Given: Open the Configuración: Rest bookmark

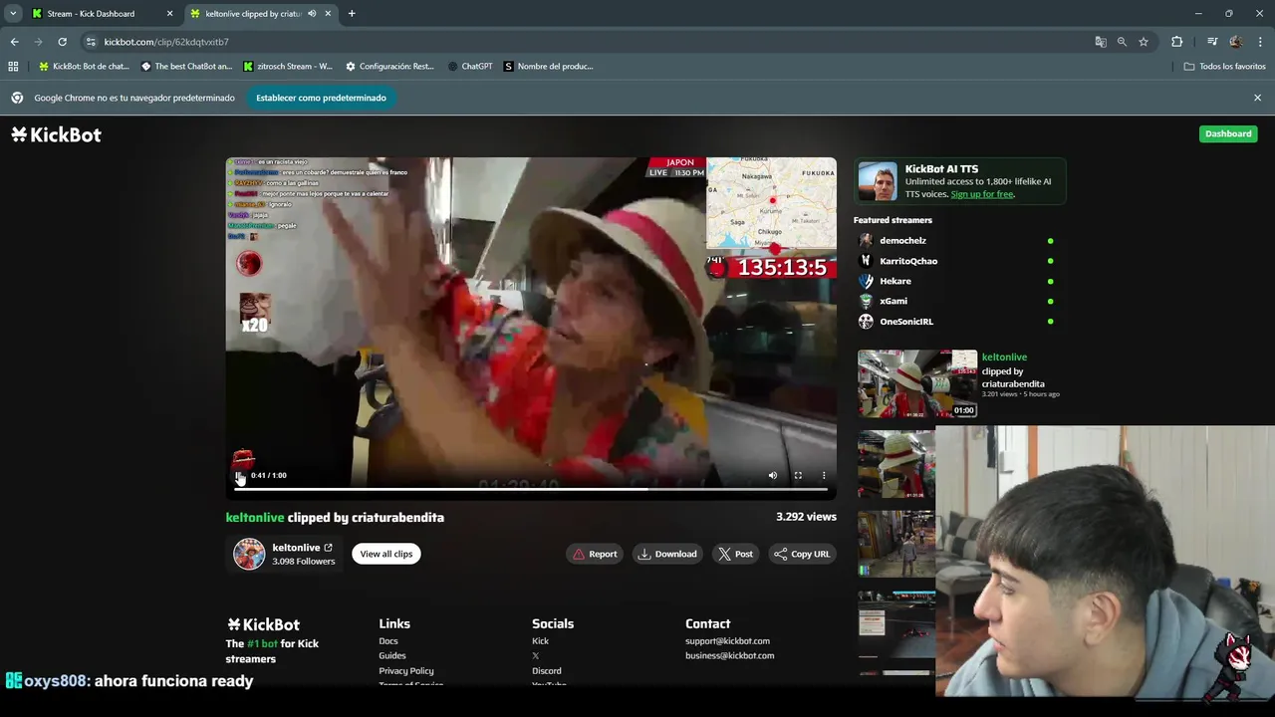Looking at the screenshot, I should 389,67.
